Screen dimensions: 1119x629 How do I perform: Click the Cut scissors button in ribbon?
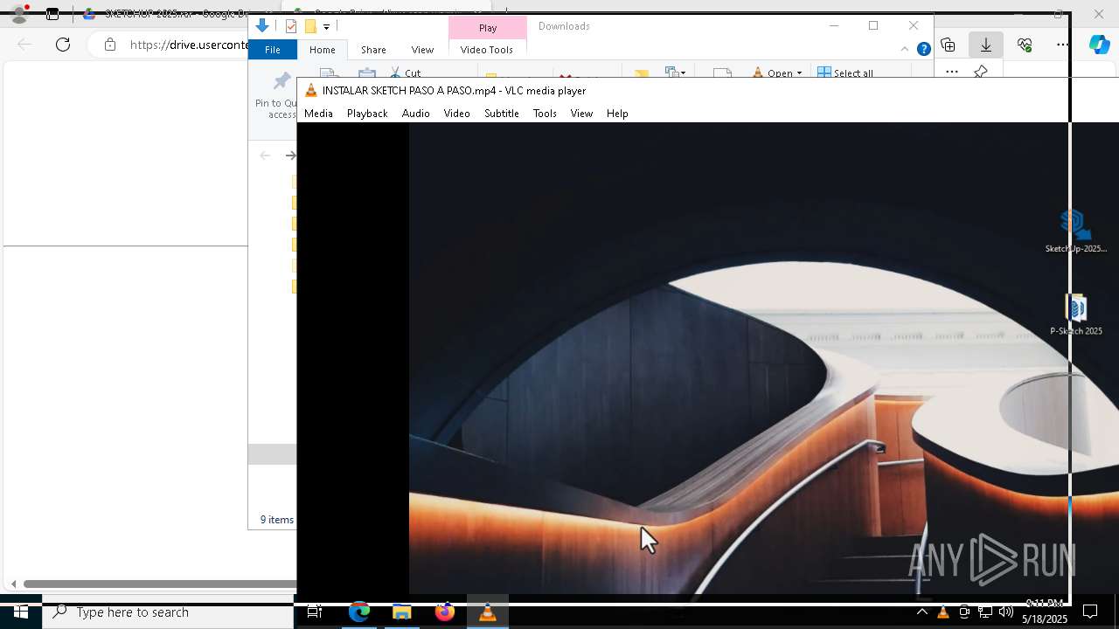coord(405,73)
